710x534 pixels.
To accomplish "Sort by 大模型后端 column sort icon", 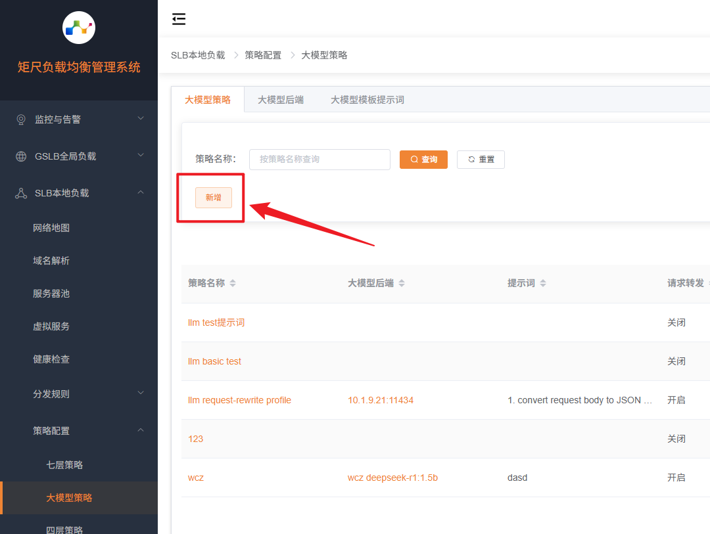I will 402,283.
